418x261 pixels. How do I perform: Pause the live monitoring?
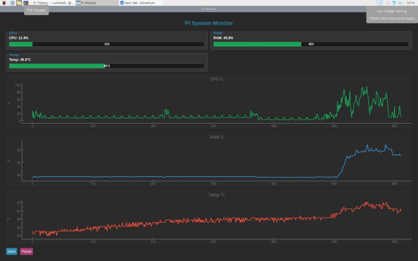(x=26, y=251)
